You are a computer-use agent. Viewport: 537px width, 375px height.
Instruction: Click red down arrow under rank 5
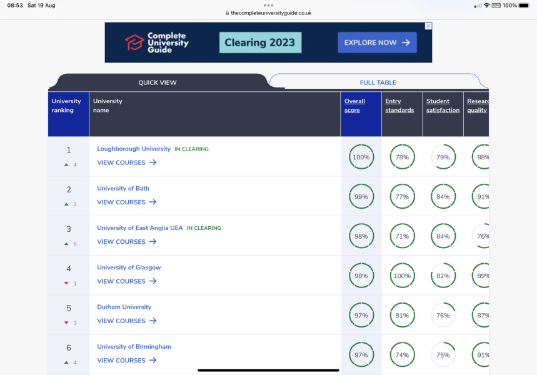[66, 323]
